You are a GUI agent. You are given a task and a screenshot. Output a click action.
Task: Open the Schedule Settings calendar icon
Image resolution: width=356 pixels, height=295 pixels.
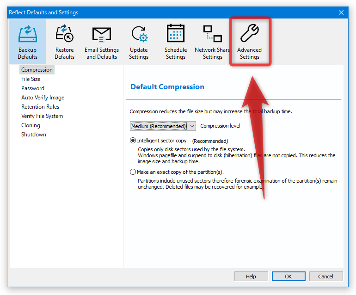(176, 33)
